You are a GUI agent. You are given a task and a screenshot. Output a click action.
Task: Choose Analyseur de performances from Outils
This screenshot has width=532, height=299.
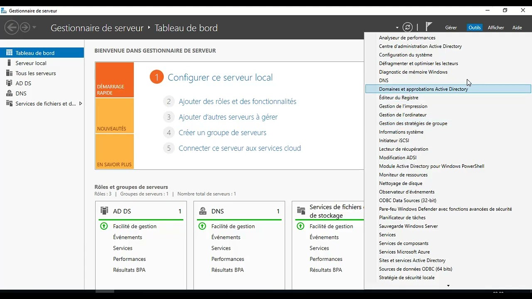point(448,38)
